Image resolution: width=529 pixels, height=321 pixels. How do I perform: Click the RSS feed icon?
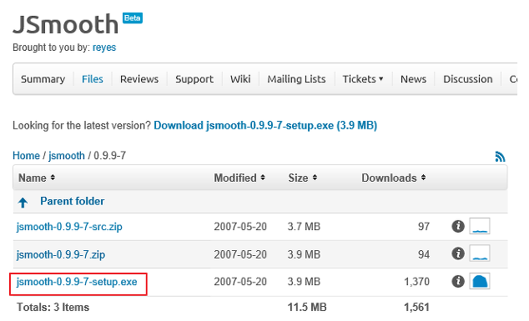pyautogui.click(x=500, y=157)
